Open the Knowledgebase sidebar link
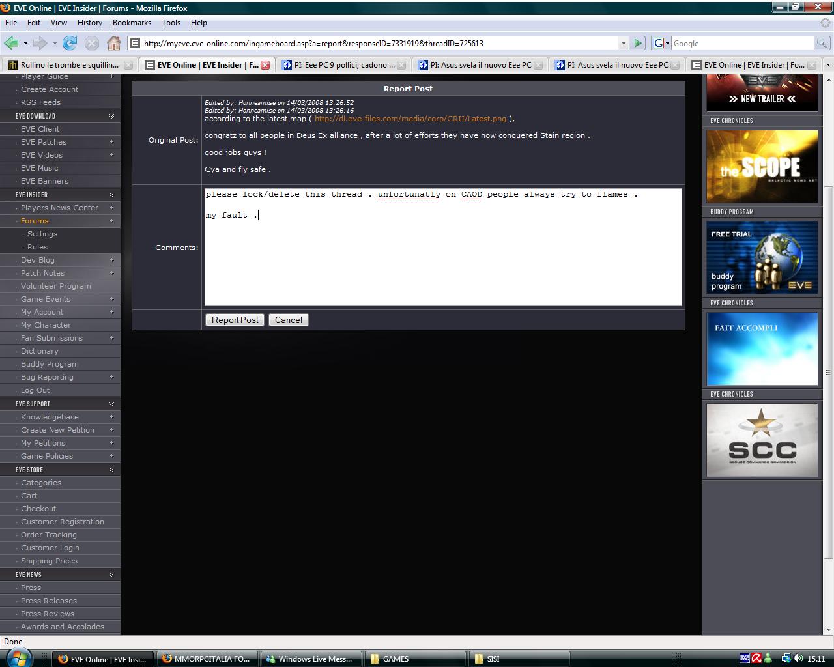 (x=50, y=417)
